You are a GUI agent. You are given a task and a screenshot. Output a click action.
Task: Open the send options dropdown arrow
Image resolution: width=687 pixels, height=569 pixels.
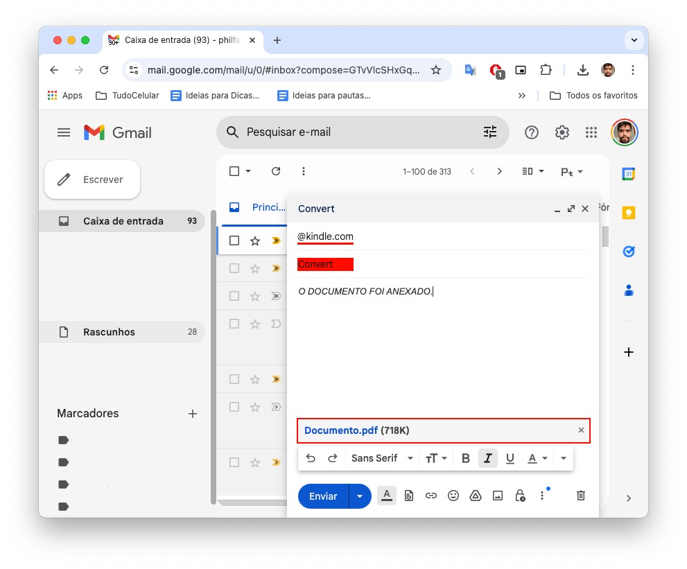tap(360, 496)
